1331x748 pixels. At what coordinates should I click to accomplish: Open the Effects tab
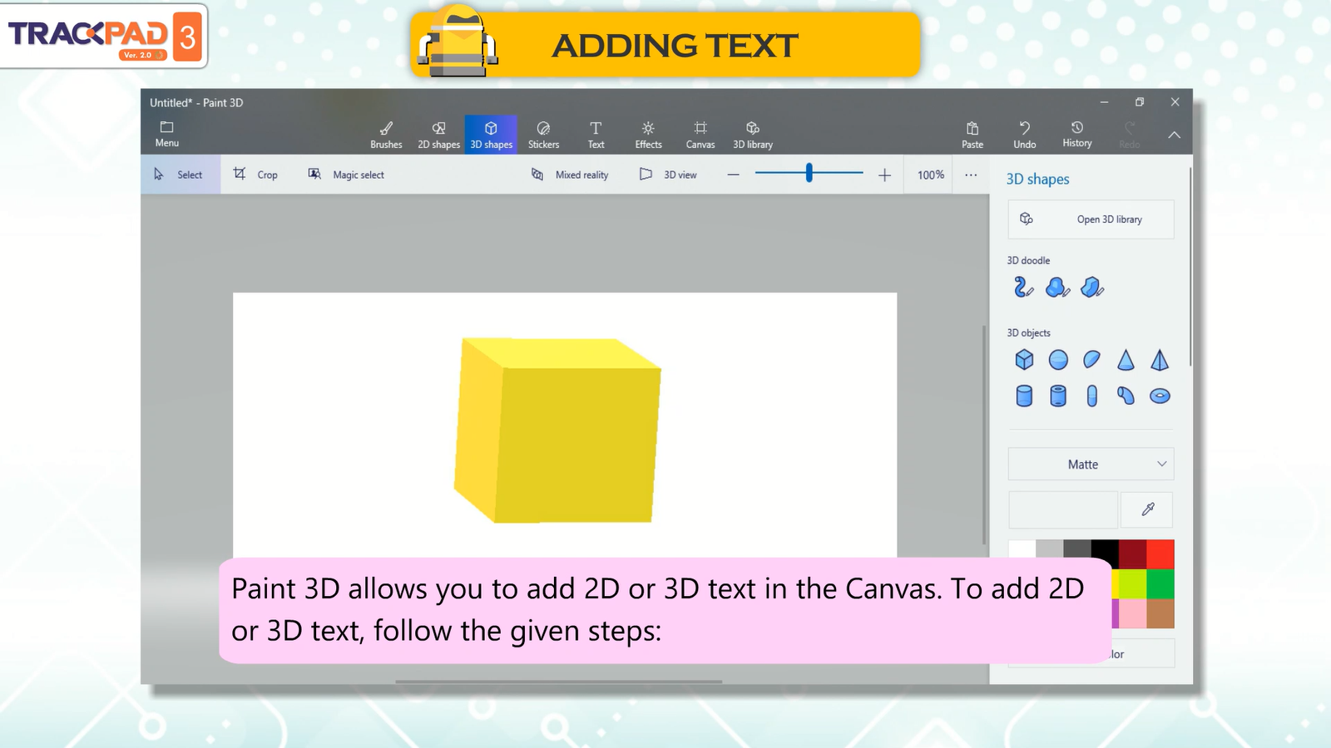click(x=648, y=135)
